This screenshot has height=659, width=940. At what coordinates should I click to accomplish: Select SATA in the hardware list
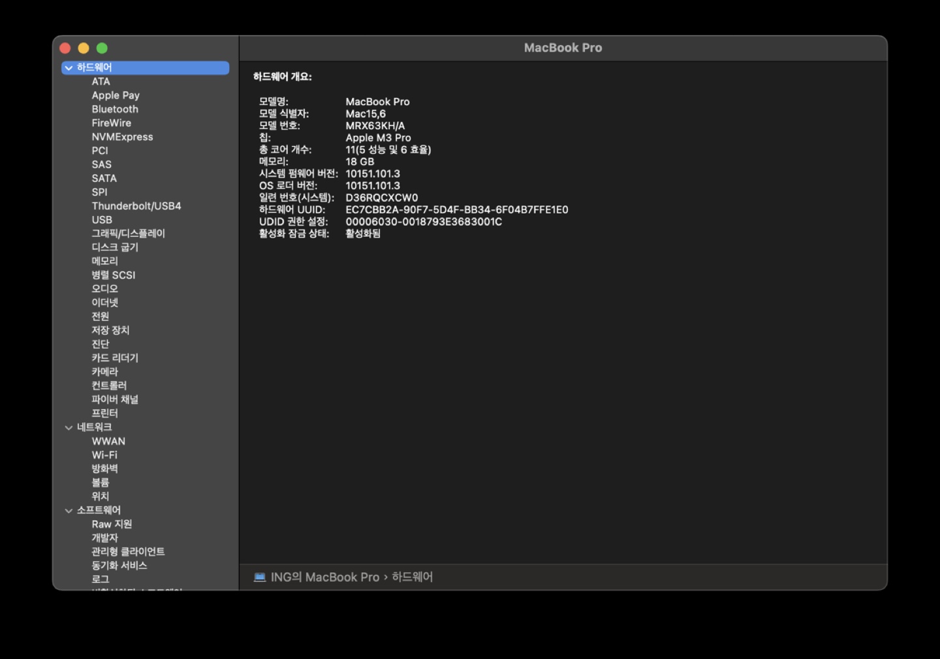click(x=104, y=178)
